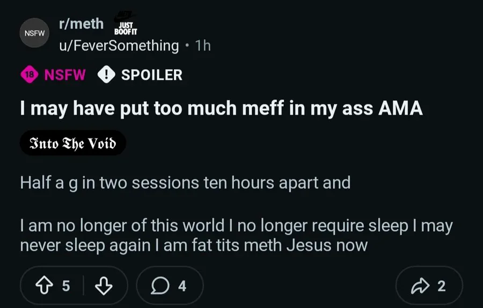Filter by the Into The Void flair
Viewport: 483px width, 308px height.
[x=73, y=143]
